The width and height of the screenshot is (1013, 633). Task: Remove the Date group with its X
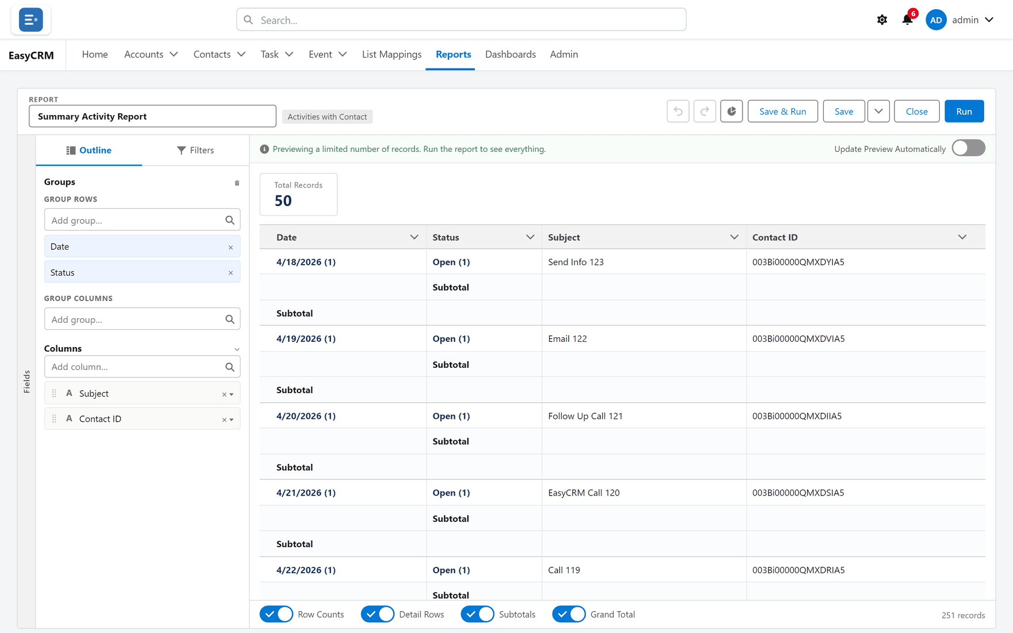click(x=231, y=247)
